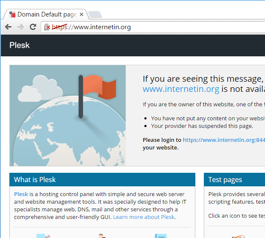The height and width of the screenshot is (238, 265).
Task: Click the browser Back arrow button
Action: (8, 27)
